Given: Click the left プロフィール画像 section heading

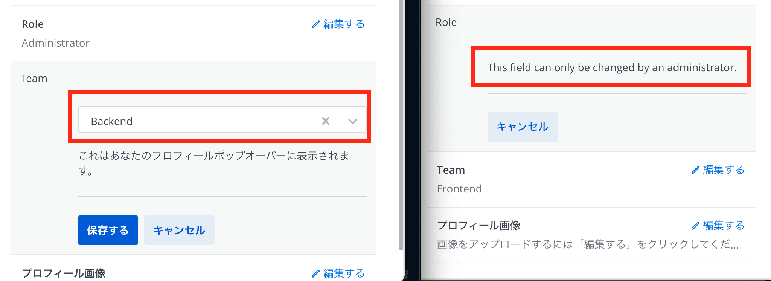Looking at the screenshot, I should coord(64,273).
